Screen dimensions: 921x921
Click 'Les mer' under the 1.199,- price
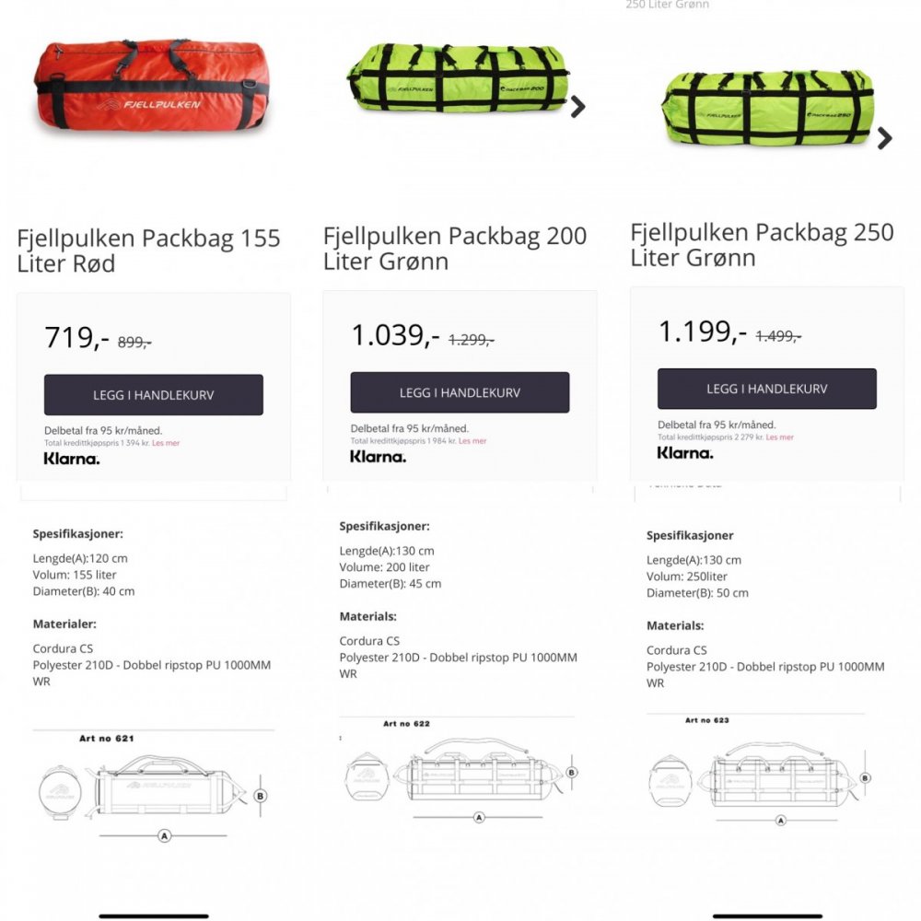[x=779, y=437]
